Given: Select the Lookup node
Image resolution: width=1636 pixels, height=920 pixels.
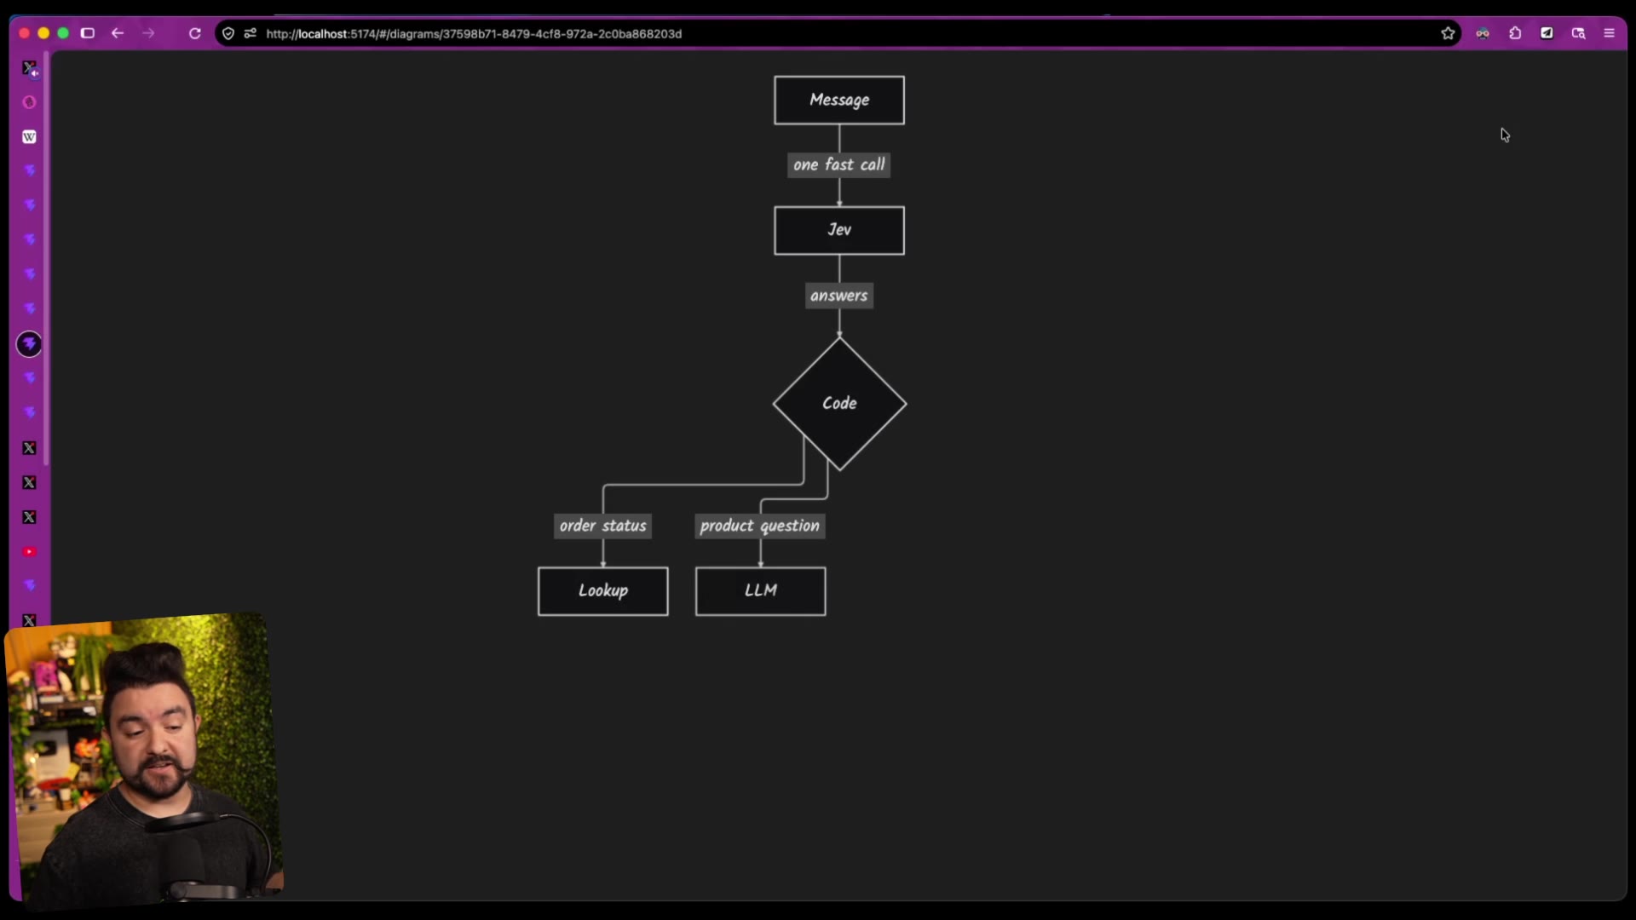Looking at the screenshot, I should tap(603, 591).
